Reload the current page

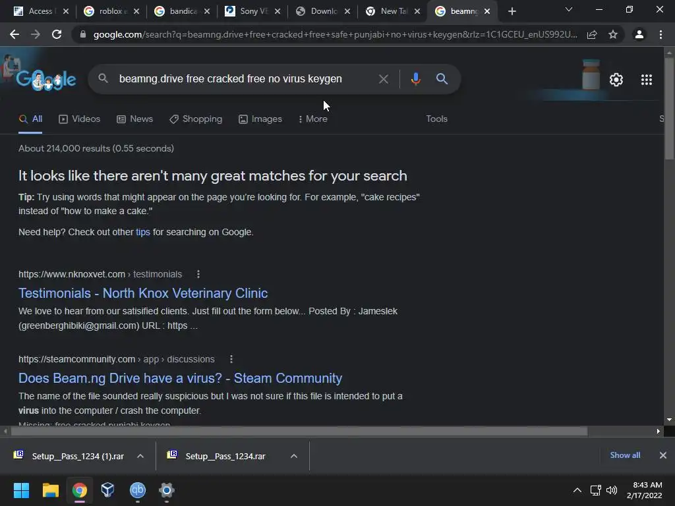[x=57, y=34]
